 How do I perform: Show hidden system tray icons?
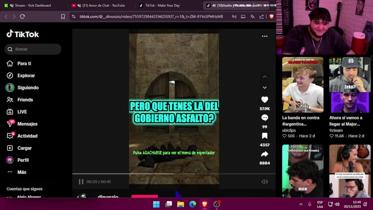coord(301,204)
